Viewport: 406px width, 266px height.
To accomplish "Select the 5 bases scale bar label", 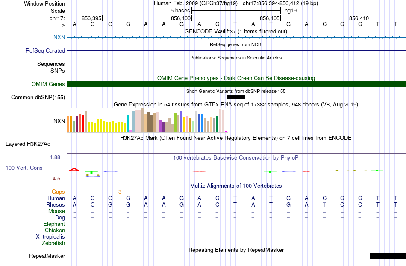I will [x=180, y=11].
